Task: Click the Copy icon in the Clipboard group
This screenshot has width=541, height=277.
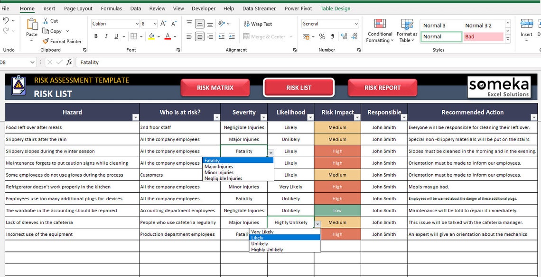Action: coord(46,31)
